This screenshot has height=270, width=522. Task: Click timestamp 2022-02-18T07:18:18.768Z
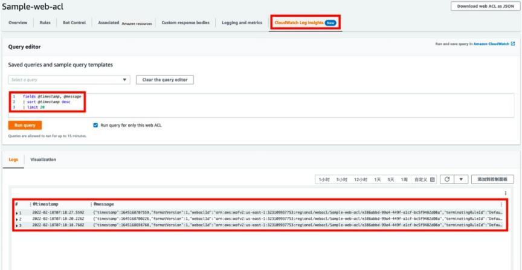pyautogui.click(x=58, y=225)
